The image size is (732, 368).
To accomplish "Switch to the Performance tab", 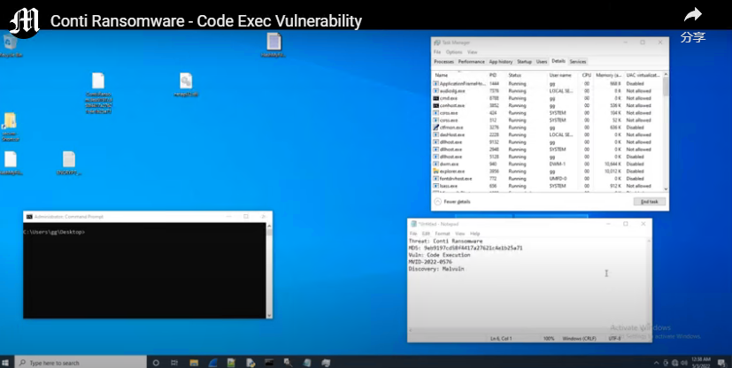I will (x=472, y=62).
